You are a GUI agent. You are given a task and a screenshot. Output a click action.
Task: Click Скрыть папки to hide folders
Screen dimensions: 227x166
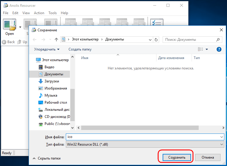pos(47,158)
